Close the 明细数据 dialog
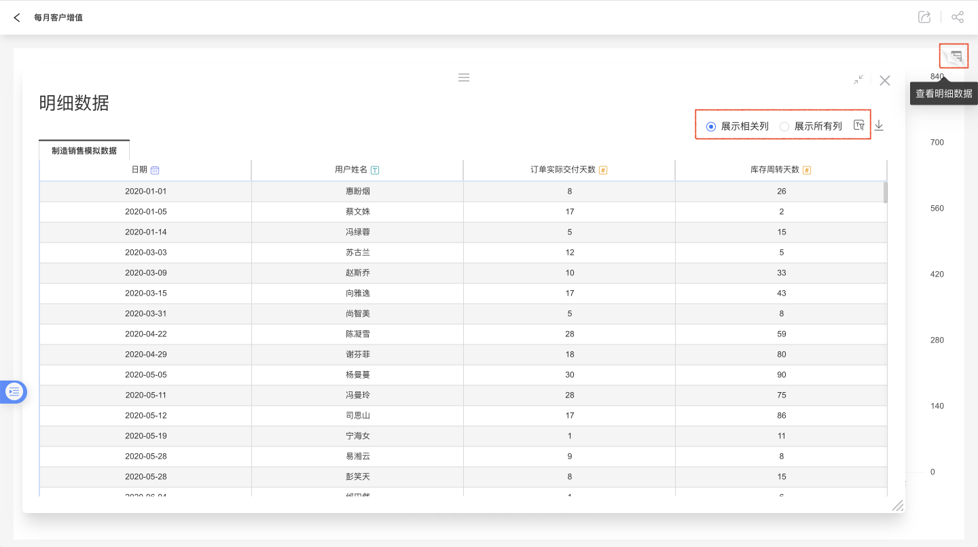 [x=884, y=80]
